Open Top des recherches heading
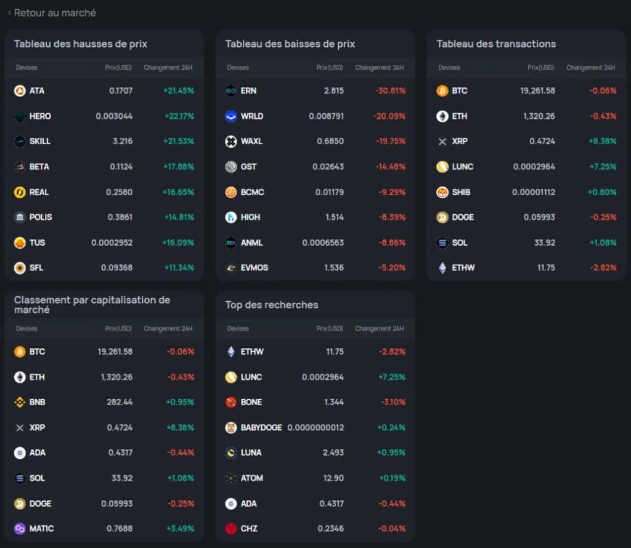631x548 pixels. pyautogui.click(x=272, y=305)
